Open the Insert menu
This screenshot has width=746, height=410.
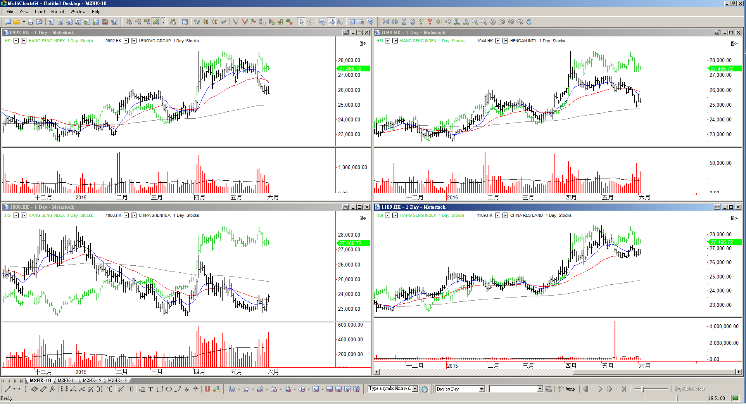tap(40, 12)
